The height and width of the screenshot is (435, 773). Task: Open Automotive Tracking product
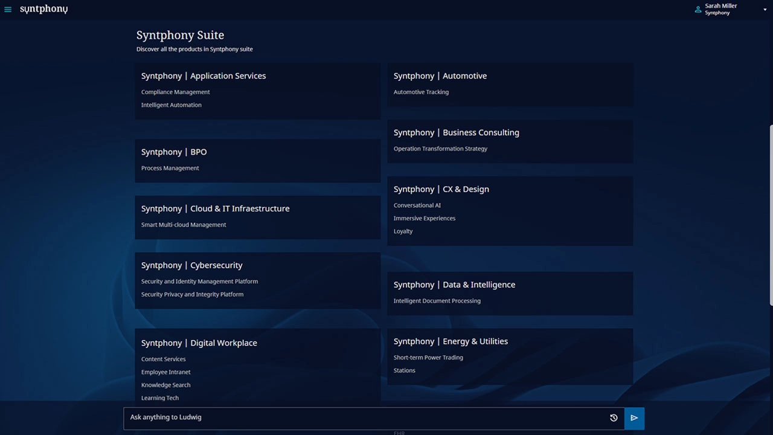421,92
